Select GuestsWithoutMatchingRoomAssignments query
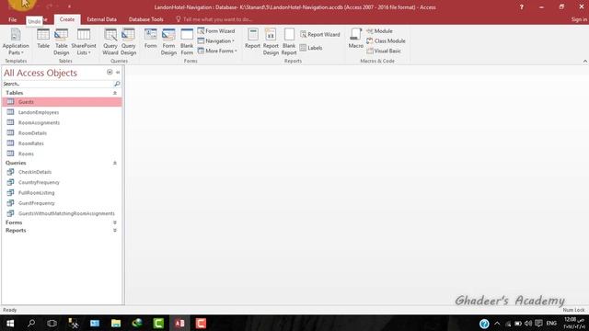Screen dimensions: 589x331 click(x=62, y=213)
